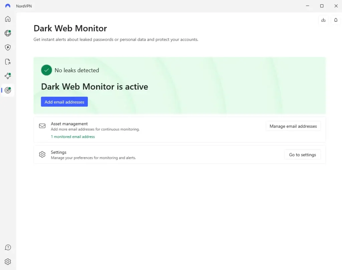Open the help question mark icon
The height and width of the screenshot is (270, 342).
(8, 247)
